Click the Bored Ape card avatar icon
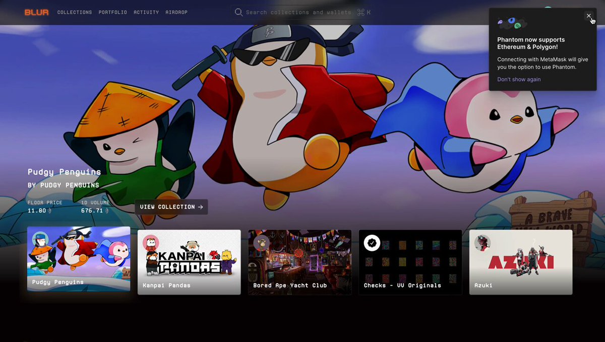The height and width of the screenshot is (342, 605). 261,243
